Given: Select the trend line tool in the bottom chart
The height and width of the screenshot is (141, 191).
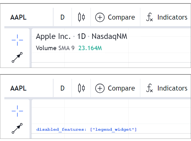Looking at the screenshot, I should (17, 129).
